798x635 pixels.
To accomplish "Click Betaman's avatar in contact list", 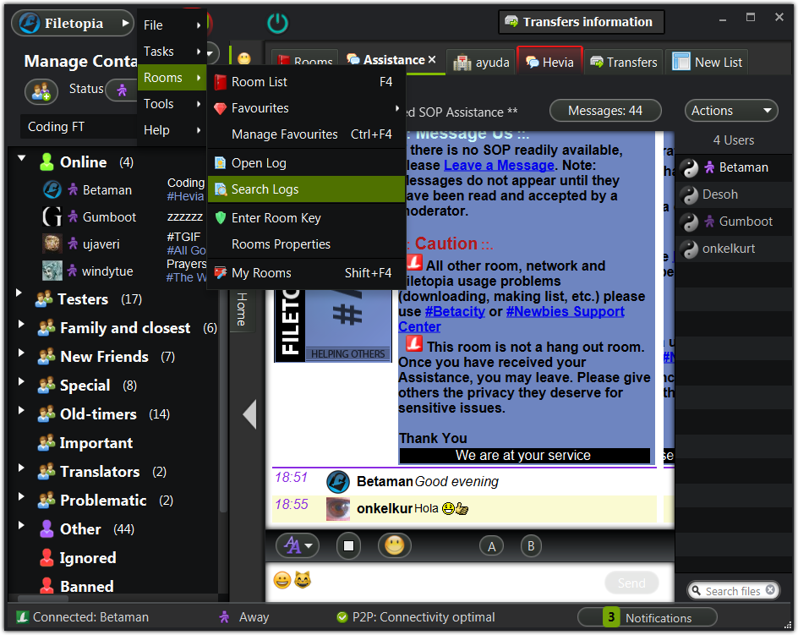I will point(52,190).
